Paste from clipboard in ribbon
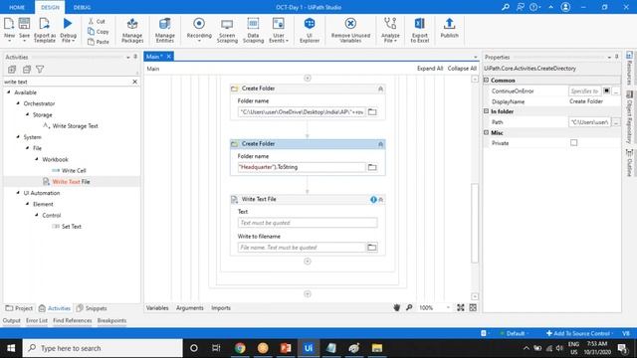637x358 pixels. [x=99, y=42]
